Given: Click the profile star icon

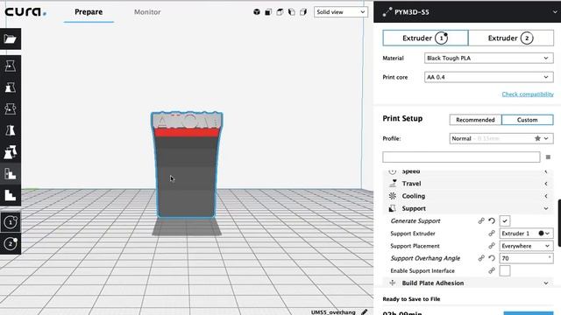Looking at the screenshot, I should pos(537,138).
